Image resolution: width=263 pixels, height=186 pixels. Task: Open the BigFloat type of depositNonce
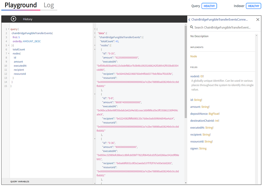(x=213, y=114)
